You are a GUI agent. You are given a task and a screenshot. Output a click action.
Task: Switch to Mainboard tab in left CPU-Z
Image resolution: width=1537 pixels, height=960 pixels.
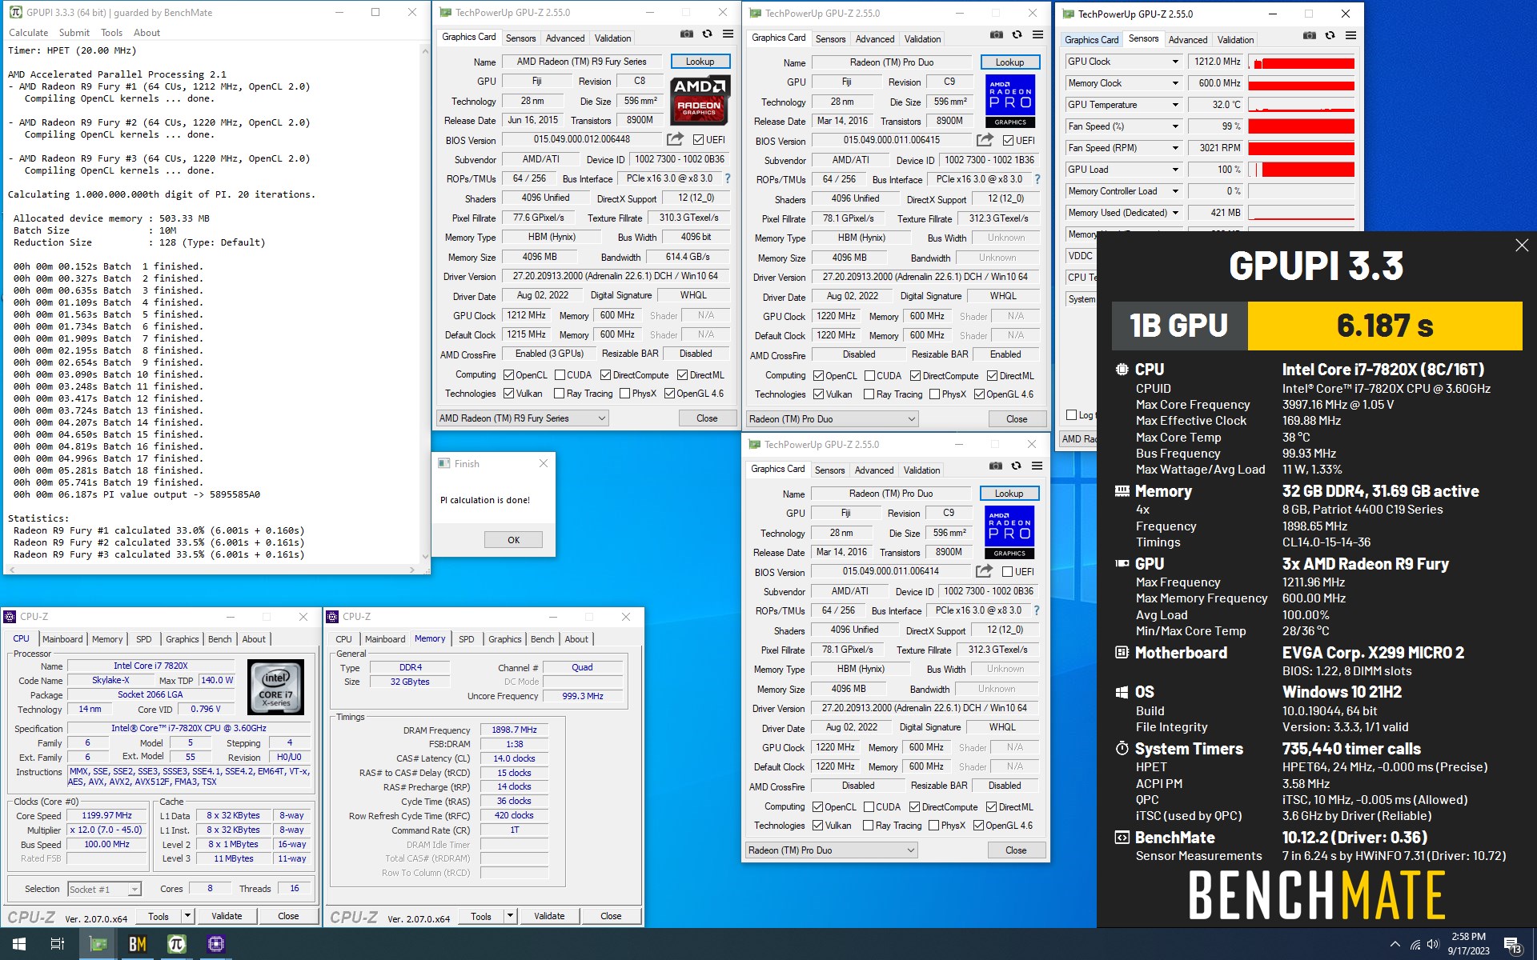tap(62, 639)
